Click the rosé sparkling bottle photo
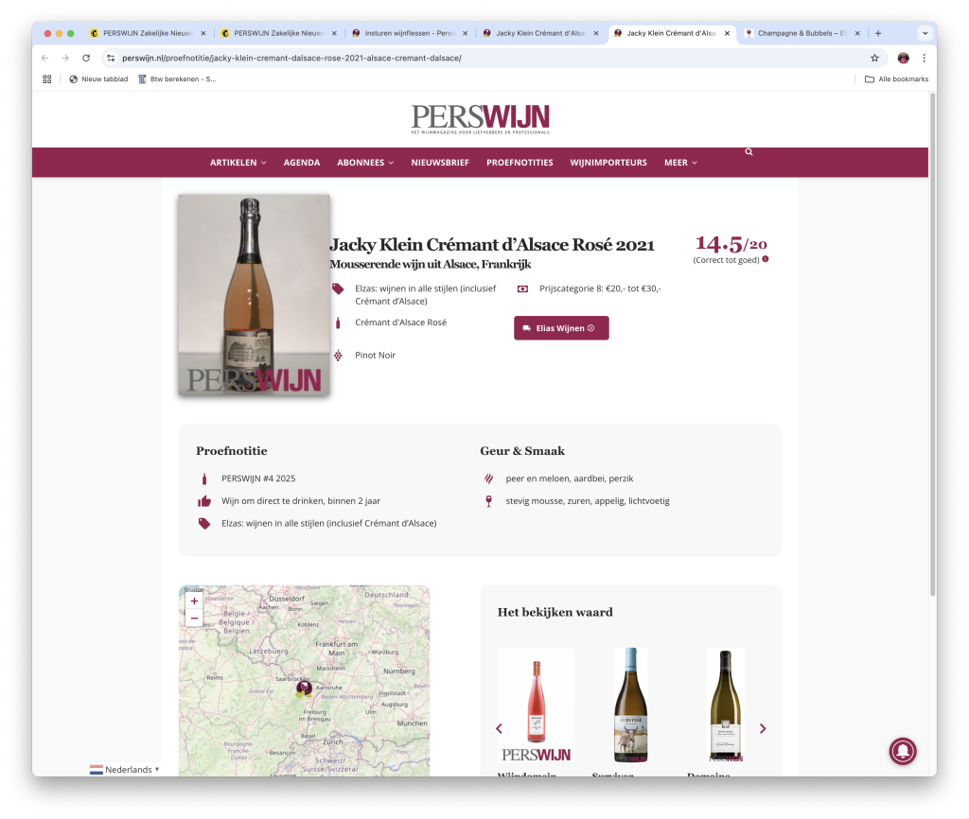The image size is (969, 819). [254, 295]
